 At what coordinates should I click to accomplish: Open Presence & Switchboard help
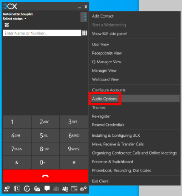coord(134,162)
